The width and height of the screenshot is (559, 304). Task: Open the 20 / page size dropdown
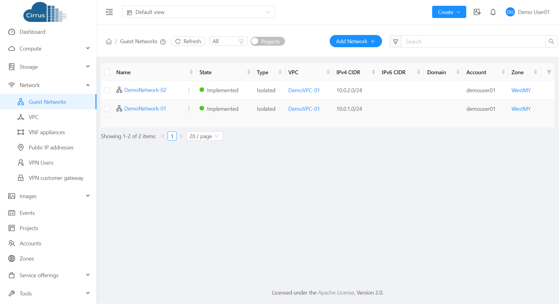[204, 136]
